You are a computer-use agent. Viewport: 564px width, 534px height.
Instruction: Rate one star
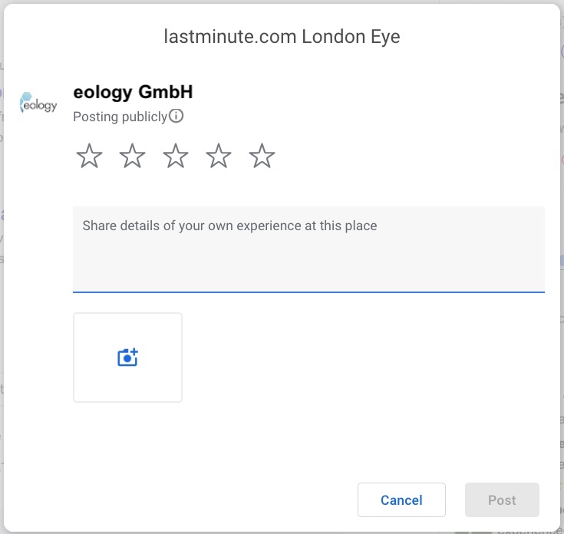click(89, 156)
